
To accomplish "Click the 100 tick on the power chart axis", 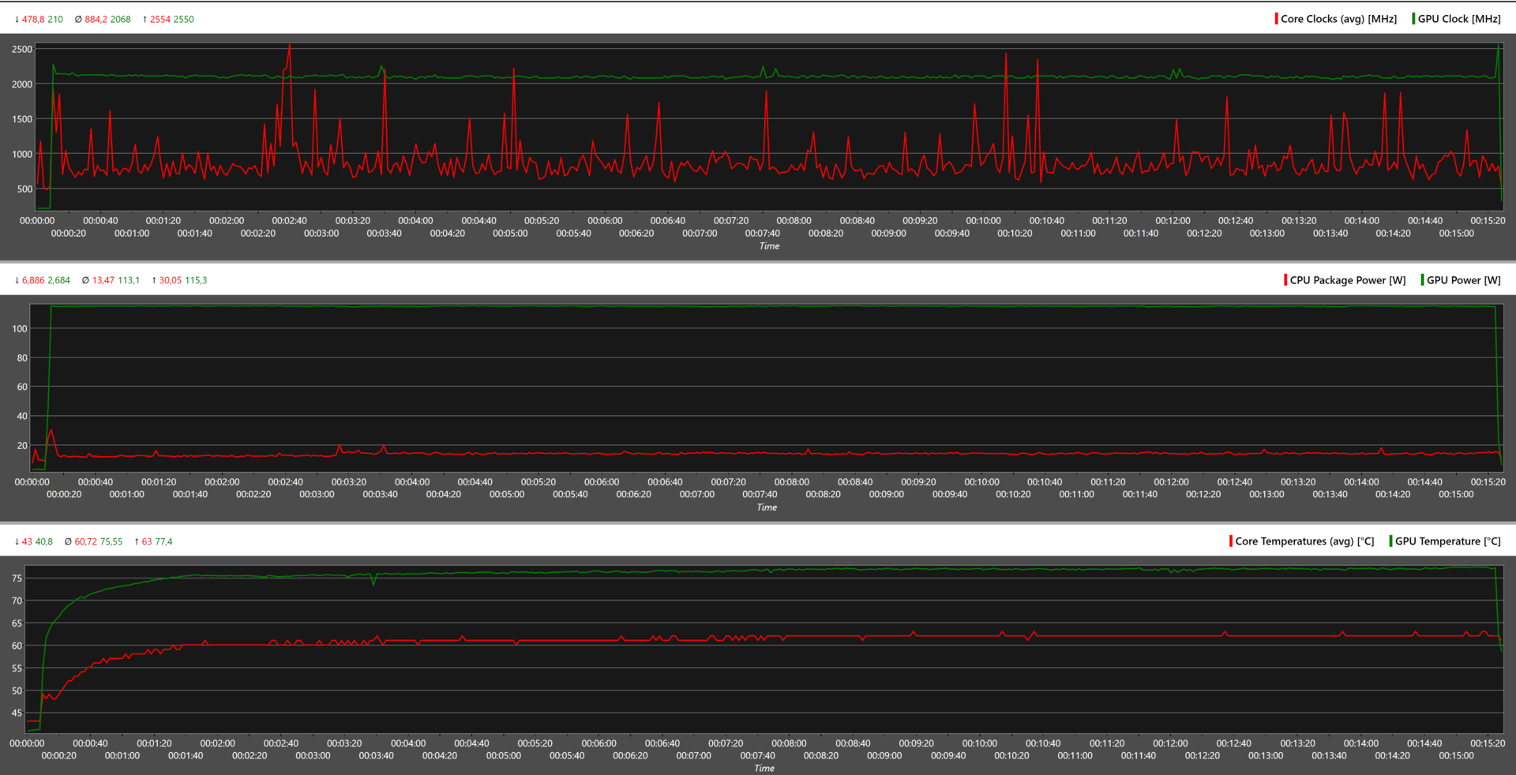I will 20,329.
